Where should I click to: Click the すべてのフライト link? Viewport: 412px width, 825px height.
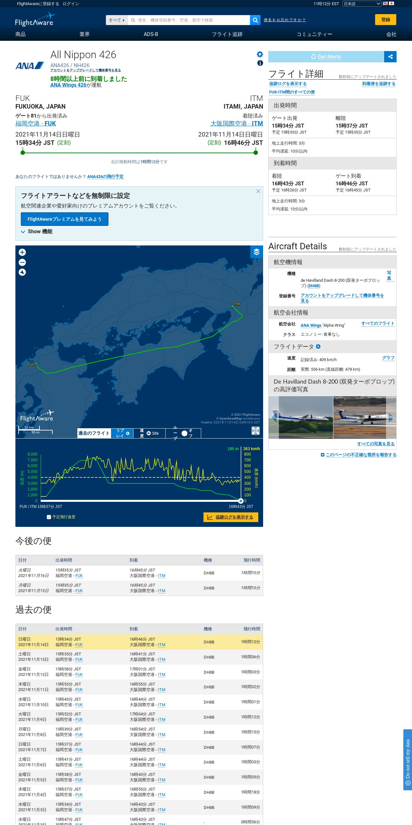coord(378,324)
